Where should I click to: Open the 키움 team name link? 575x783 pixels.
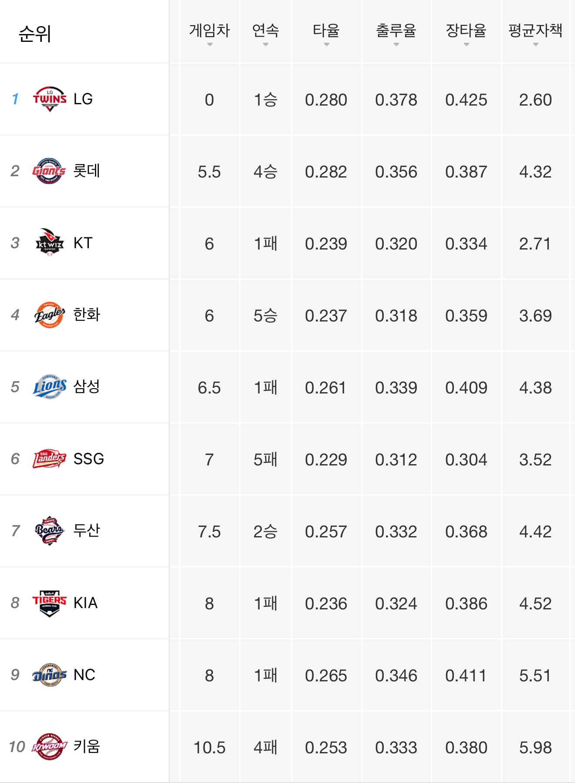(x=87, y=746)
